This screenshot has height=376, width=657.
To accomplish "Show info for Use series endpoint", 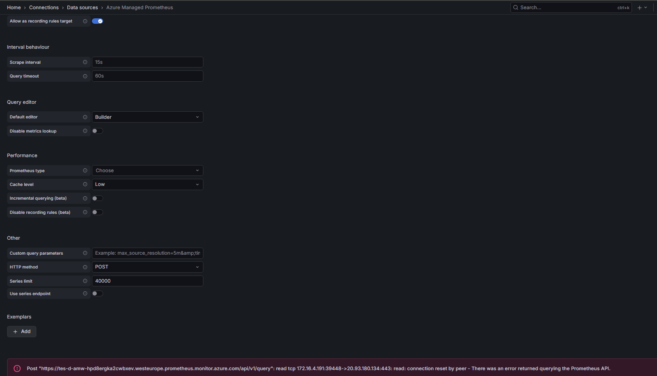I will pos(85,293).
